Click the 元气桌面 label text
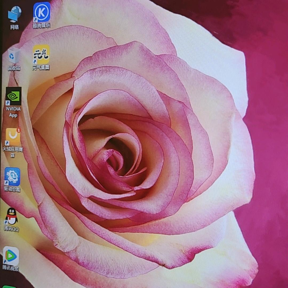This screenshot has width=288, height=288. point(41,67)
